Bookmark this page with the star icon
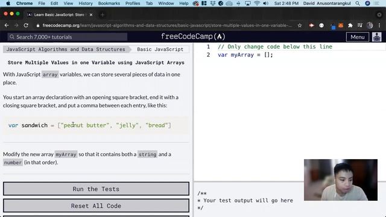The image size is (386, 217). tap(300, 25)
